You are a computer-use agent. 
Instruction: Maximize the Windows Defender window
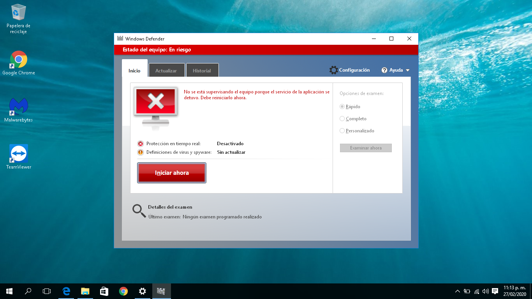[x=391, y=39]
